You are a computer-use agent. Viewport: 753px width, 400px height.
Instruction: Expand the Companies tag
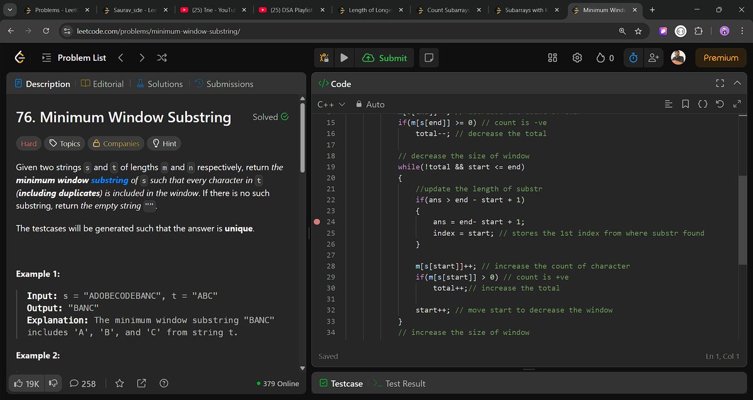116,144
